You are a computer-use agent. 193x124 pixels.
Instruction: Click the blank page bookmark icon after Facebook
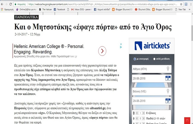[68, 9]
